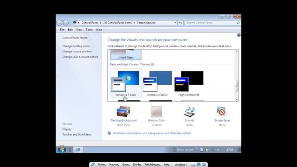Image resolution: width=297 pixels, height=167 pixels.
Task: Click Change desktop icons link
Action: pos(76,46)
